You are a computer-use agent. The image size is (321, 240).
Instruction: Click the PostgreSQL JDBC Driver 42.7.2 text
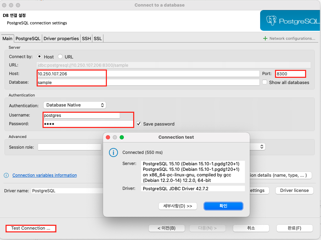[193, 188]
